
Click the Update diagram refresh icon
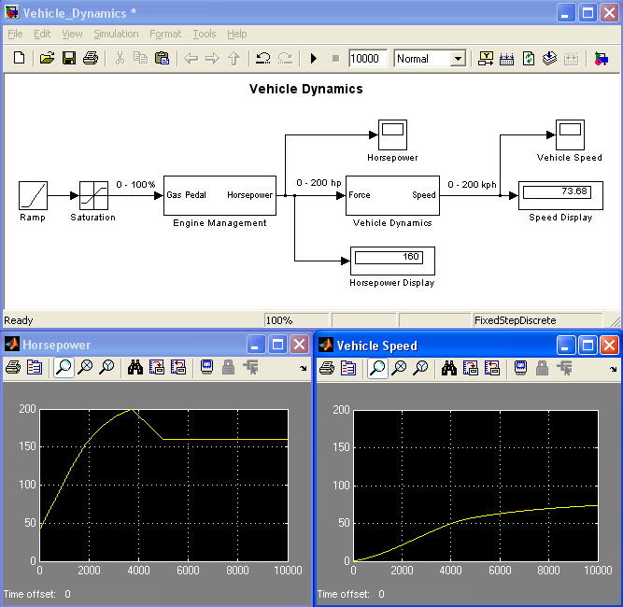(529, 59)
